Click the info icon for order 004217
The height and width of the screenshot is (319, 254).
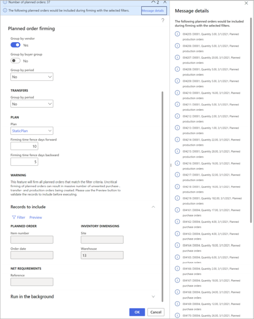(x=177, y=174)
